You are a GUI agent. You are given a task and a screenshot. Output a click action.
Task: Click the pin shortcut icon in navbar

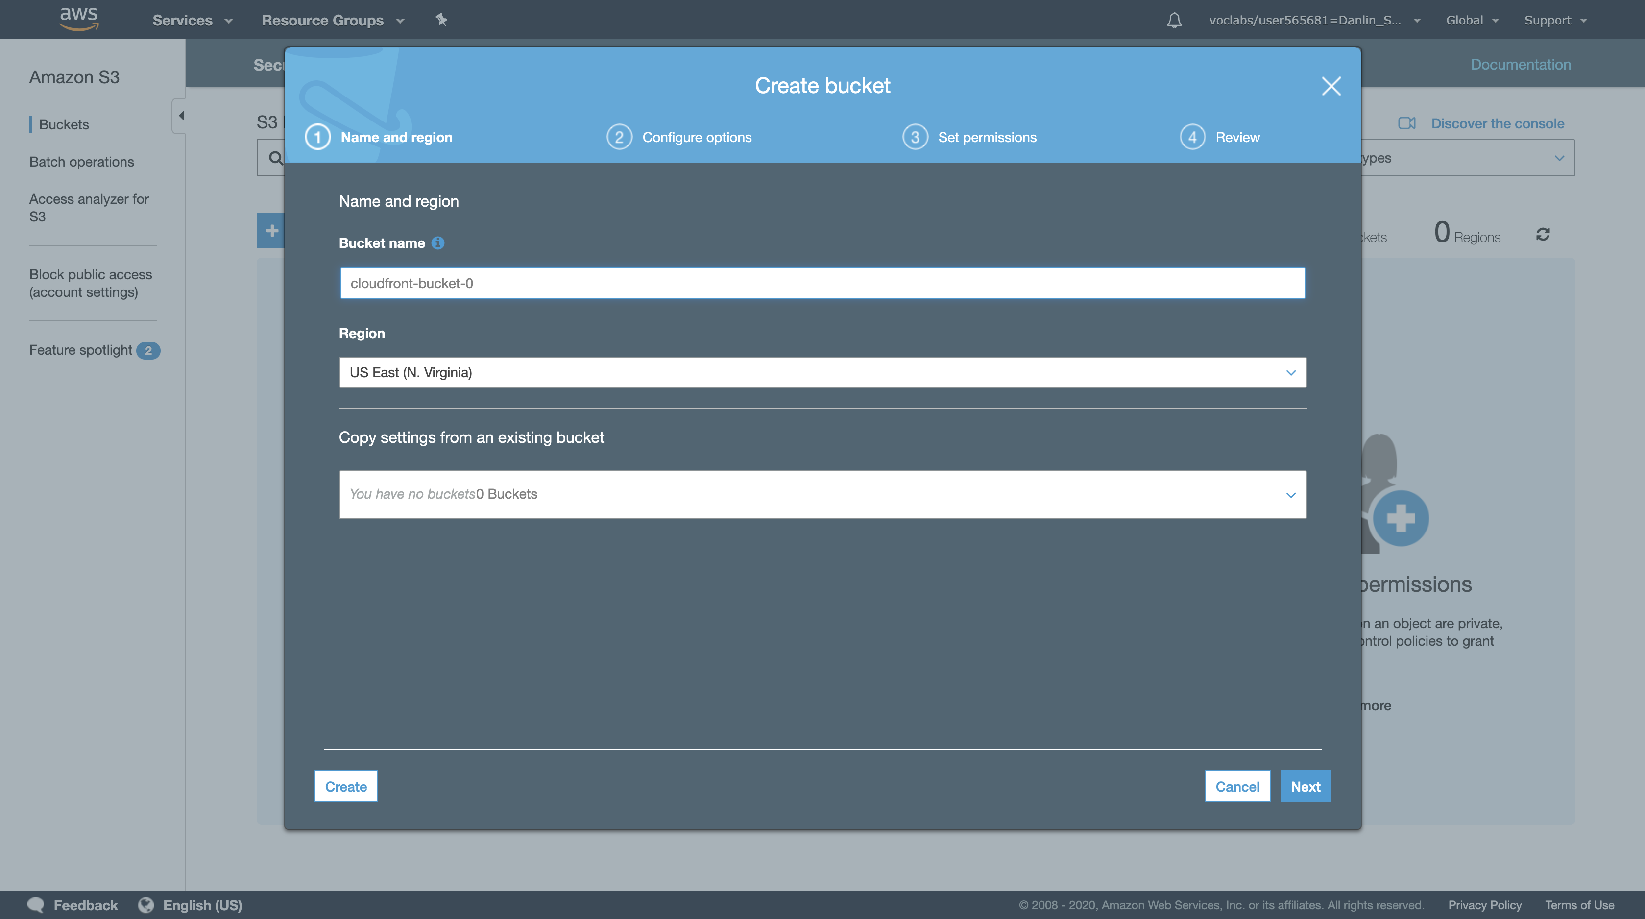tap(441, 20)
